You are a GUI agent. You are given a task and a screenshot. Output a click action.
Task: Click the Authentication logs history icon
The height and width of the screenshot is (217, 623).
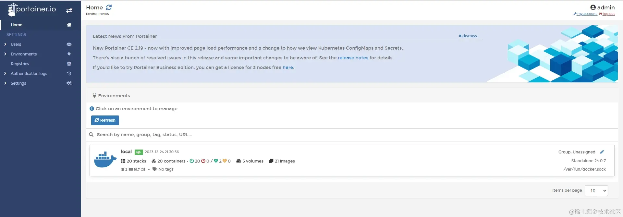[x=69, y=74]
